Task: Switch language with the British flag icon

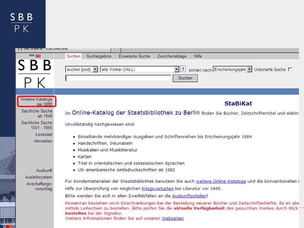Action: coord(38,56)
